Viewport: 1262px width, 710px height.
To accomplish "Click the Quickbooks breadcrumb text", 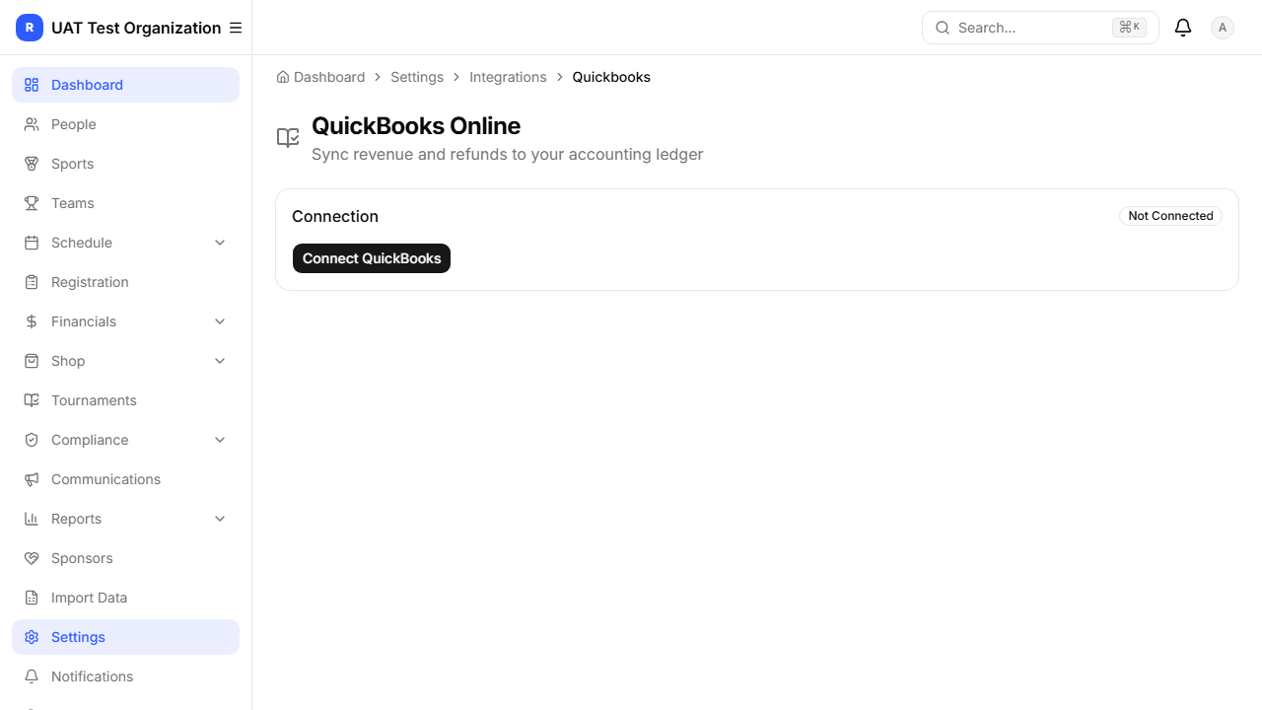I will 611,77.
